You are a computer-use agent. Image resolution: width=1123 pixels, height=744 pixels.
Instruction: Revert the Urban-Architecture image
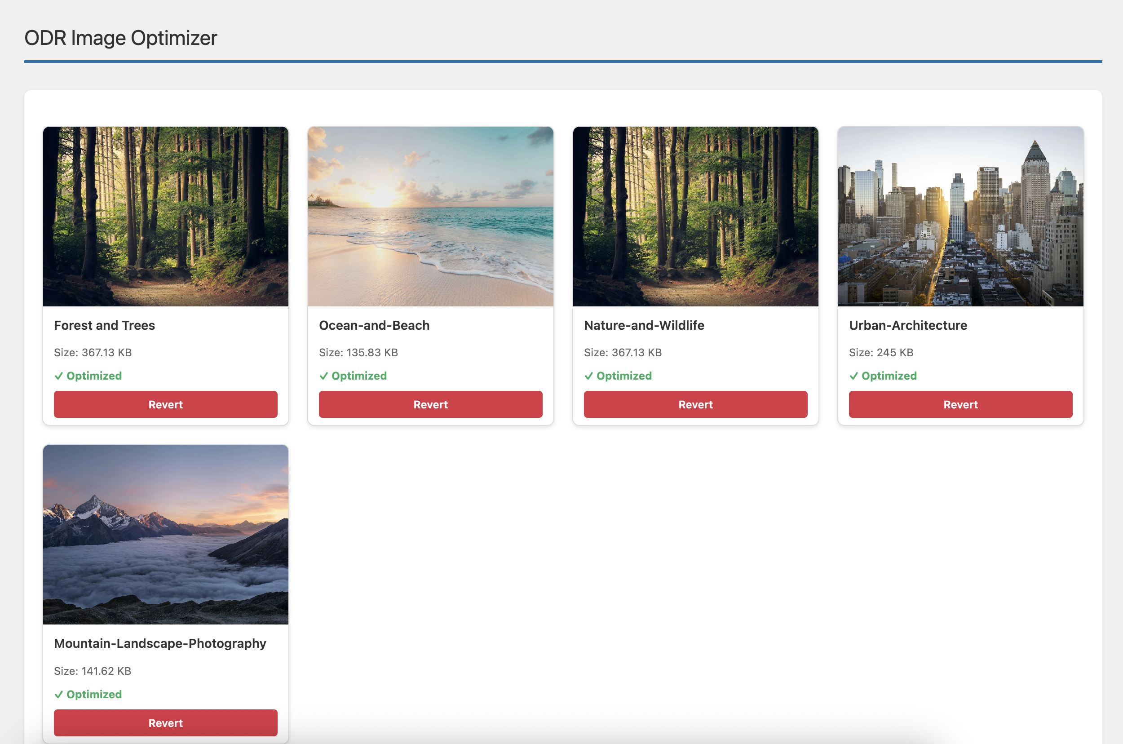[x=960, y=404]
